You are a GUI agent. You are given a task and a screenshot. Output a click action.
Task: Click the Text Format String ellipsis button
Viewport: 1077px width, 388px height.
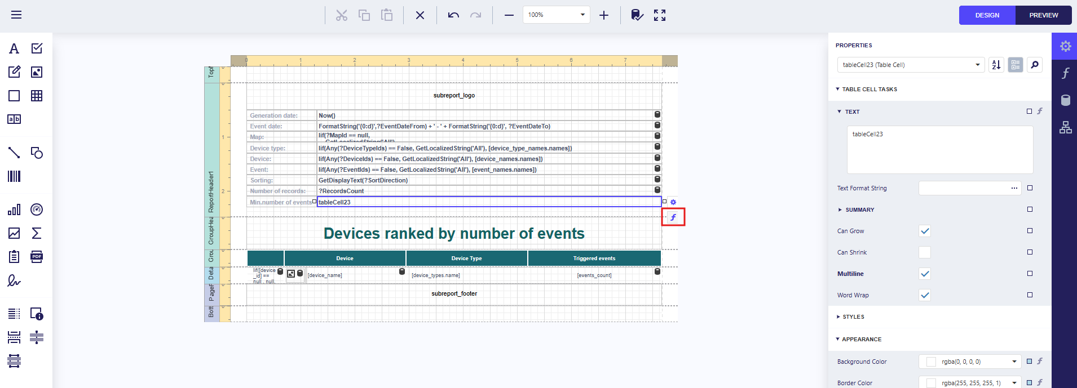tap(1014, 188)
